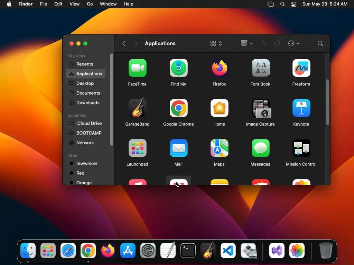Open the Action ellipsis menu
The height and width of the screenshot is (265, 354).
[294, 43]
